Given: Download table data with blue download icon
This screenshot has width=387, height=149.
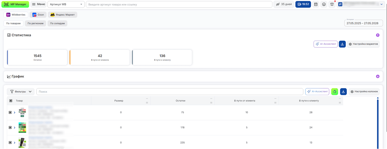Looking at the screenshot, I should click(343, 92).
